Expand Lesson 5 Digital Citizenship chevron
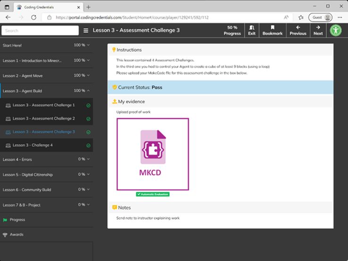 point(88,174)
